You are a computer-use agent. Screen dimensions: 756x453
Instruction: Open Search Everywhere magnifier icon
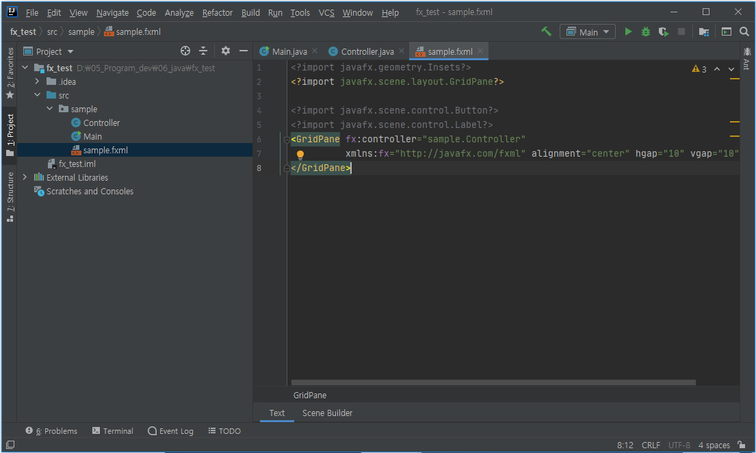(x=744, y=32)
